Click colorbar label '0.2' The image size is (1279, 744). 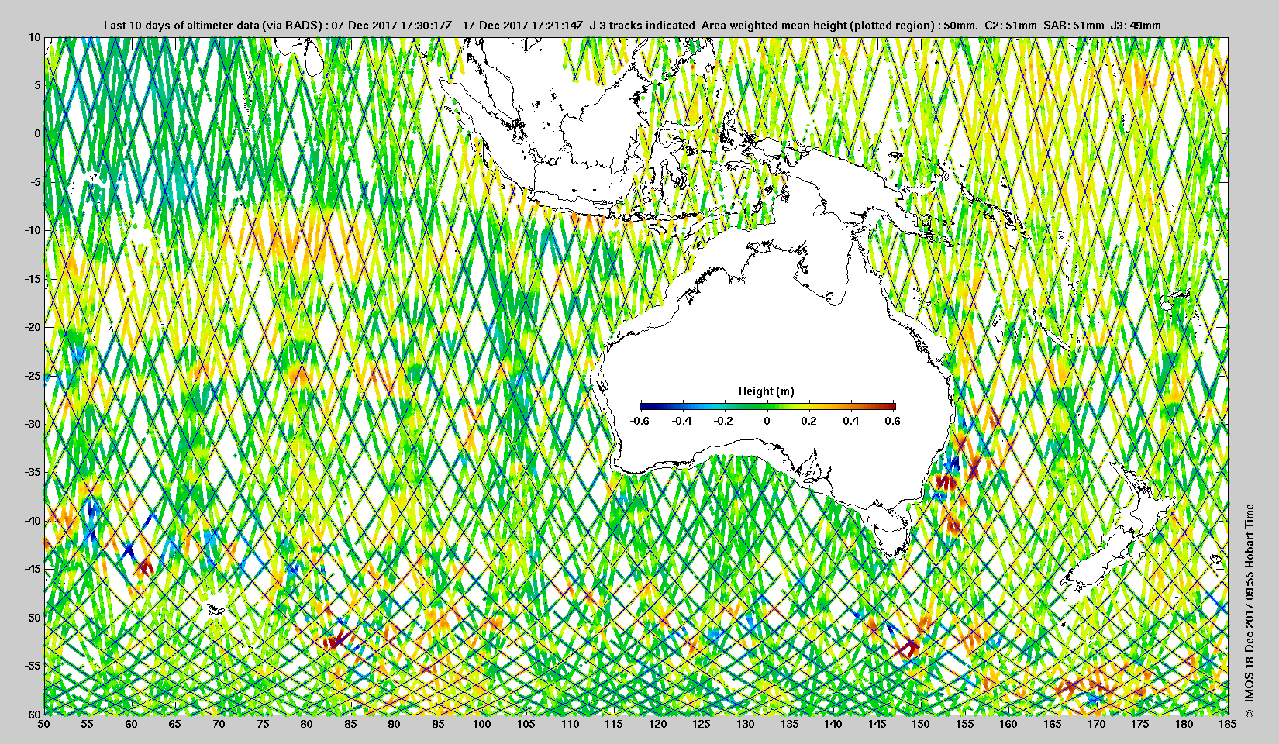[x=808, y=421]
